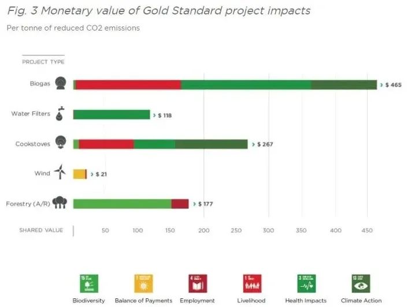
Task: Click the dark red end of Forestry bar
Action: click(x=180, y=204)
